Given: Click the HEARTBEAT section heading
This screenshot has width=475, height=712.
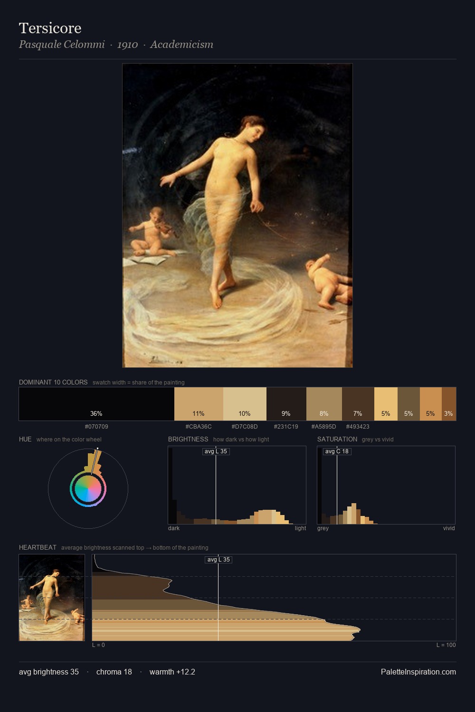Looking at the screenshot, I should tap(38, 547).
